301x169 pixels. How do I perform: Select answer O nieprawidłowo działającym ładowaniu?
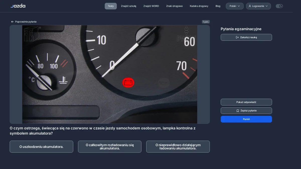pyautogui.click(x=178, y=147)
